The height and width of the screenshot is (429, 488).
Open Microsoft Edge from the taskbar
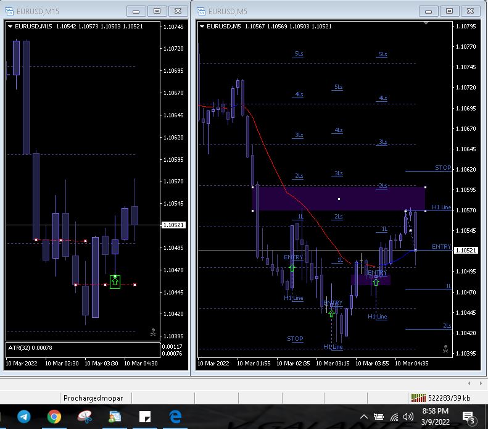click(175, 417)
